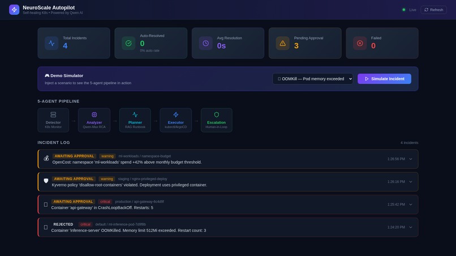Click the Failed red X icon
456x256 pixels.
click(x=360, y=44)
